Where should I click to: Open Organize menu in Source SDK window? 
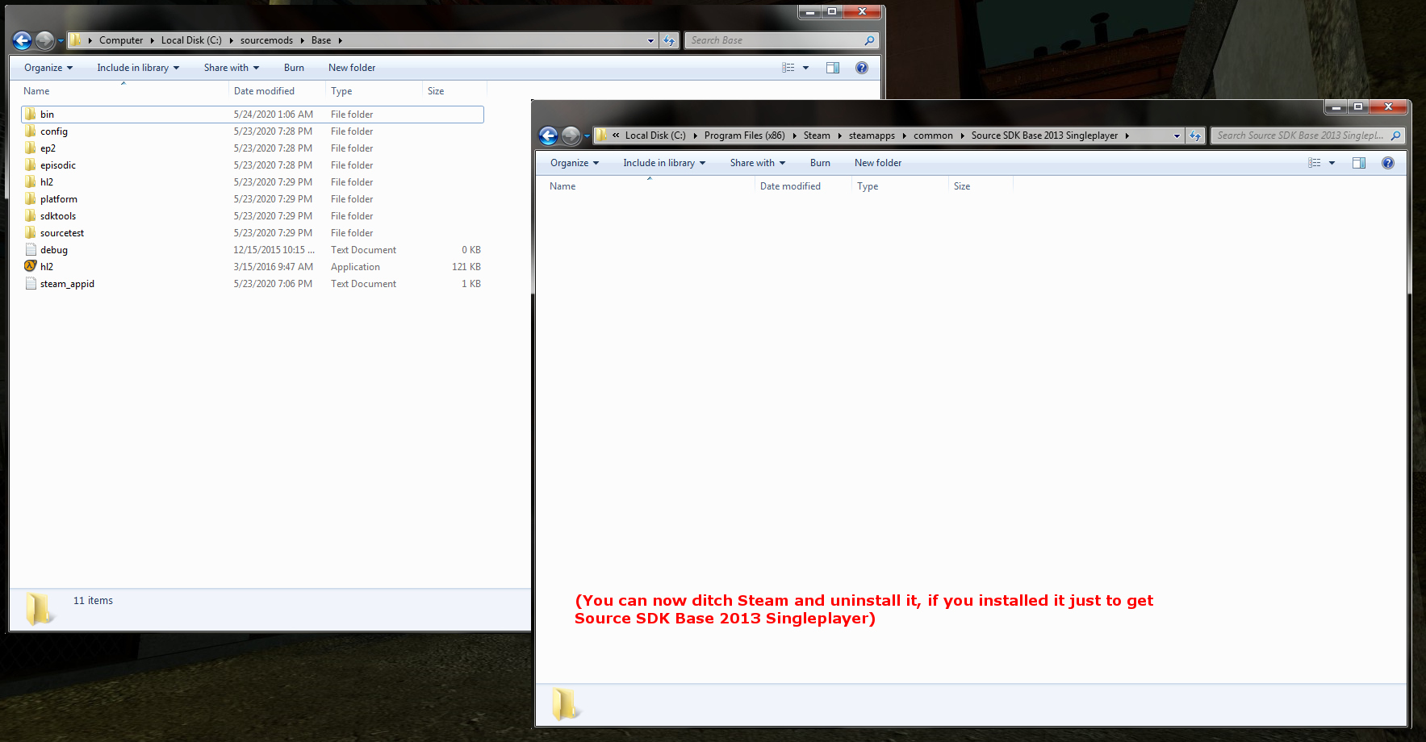[575, 163]
